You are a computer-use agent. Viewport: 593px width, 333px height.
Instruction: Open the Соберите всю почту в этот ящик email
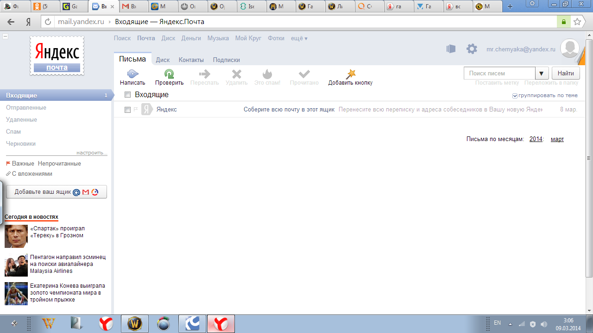[x=289, y=110]
